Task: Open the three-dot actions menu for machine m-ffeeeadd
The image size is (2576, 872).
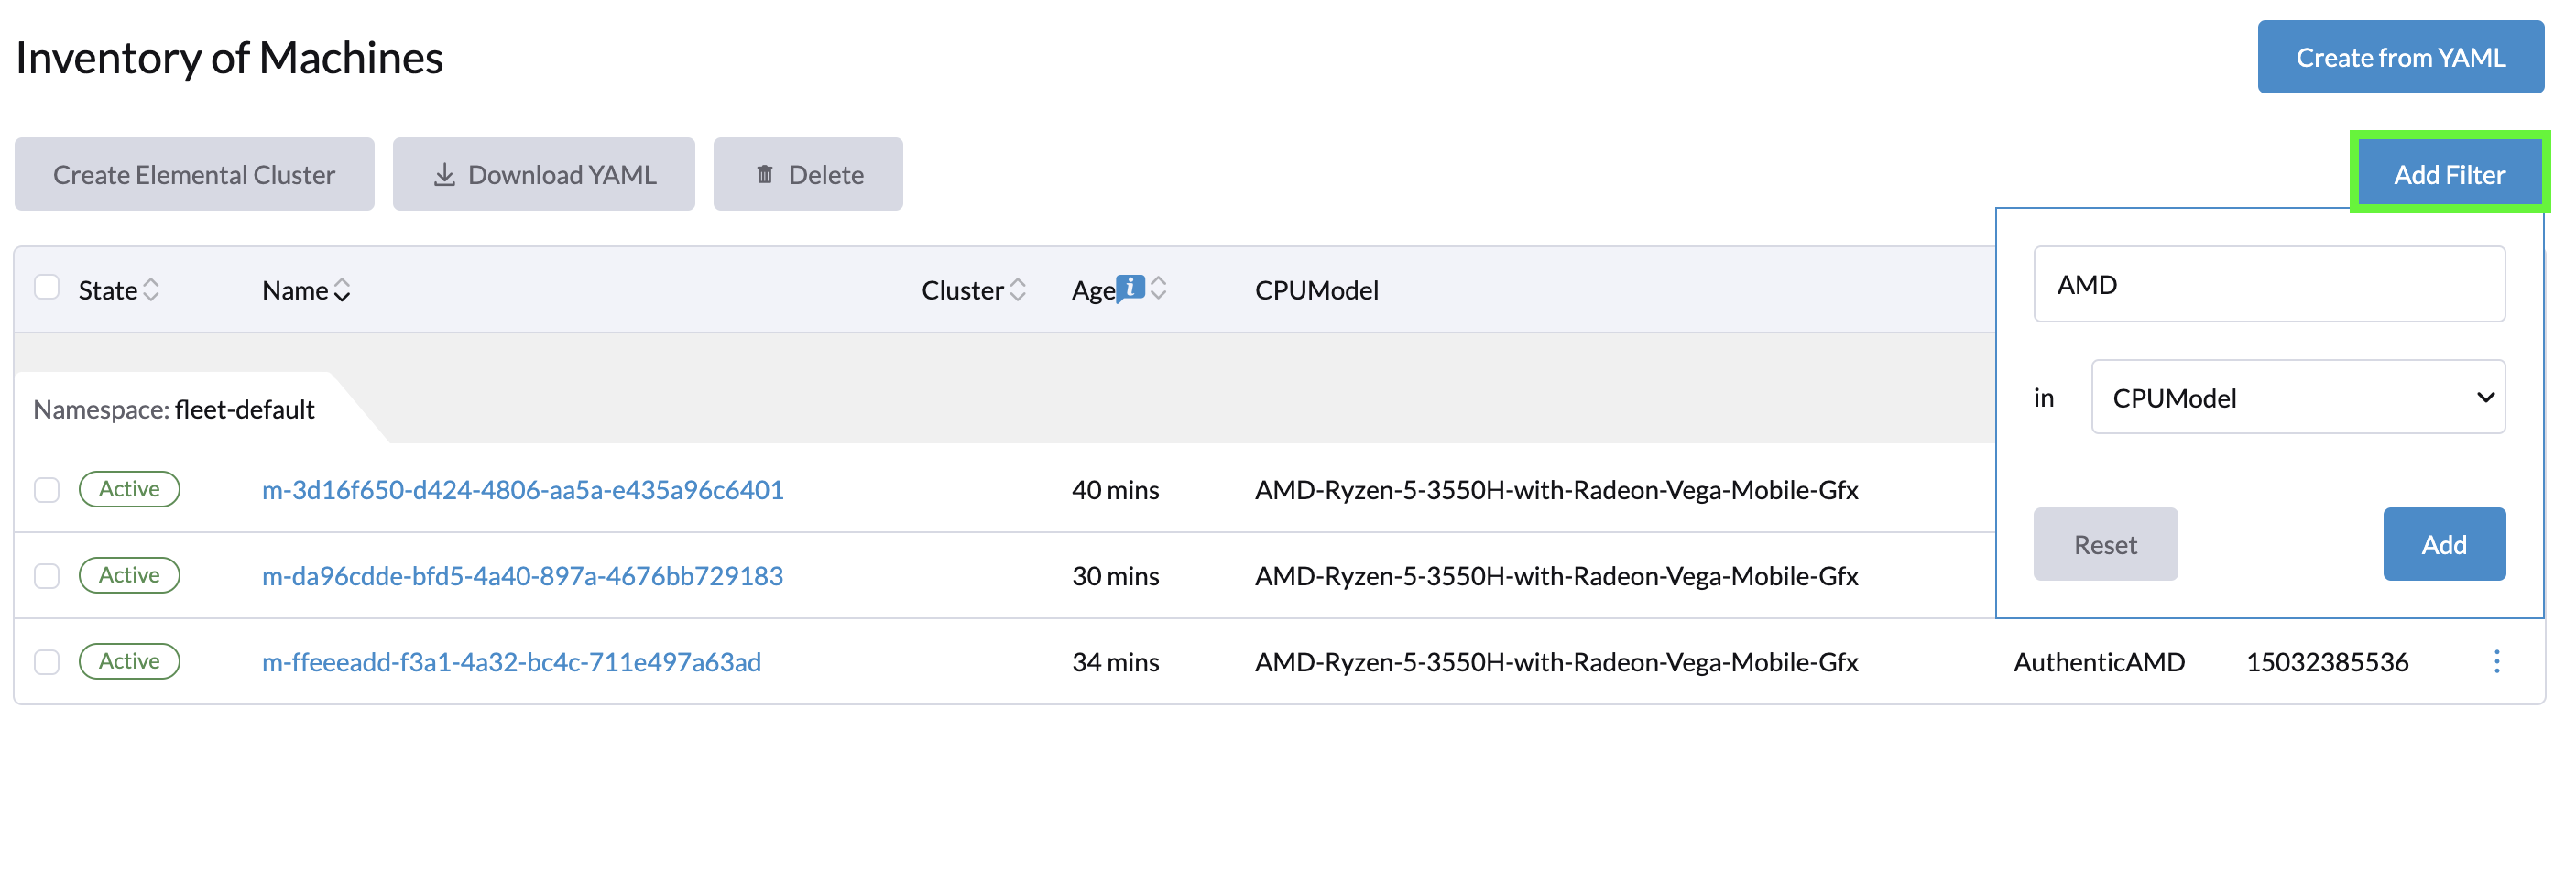Action: (x=2497, y=661)
